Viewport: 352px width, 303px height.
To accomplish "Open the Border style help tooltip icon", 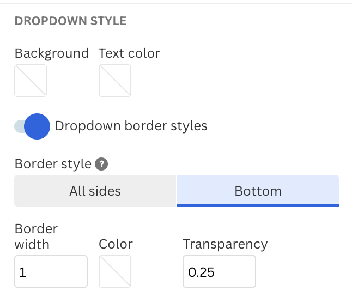I will [x=101, y=164].
